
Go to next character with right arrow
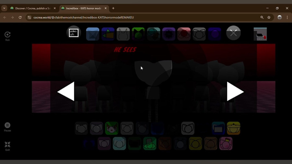tap(235, 91)
